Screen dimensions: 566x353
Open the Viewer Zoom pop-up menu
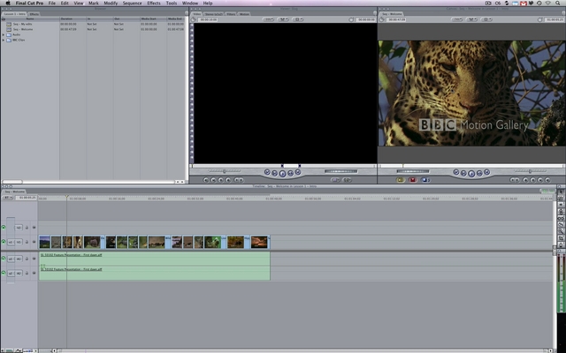point(268,19)
